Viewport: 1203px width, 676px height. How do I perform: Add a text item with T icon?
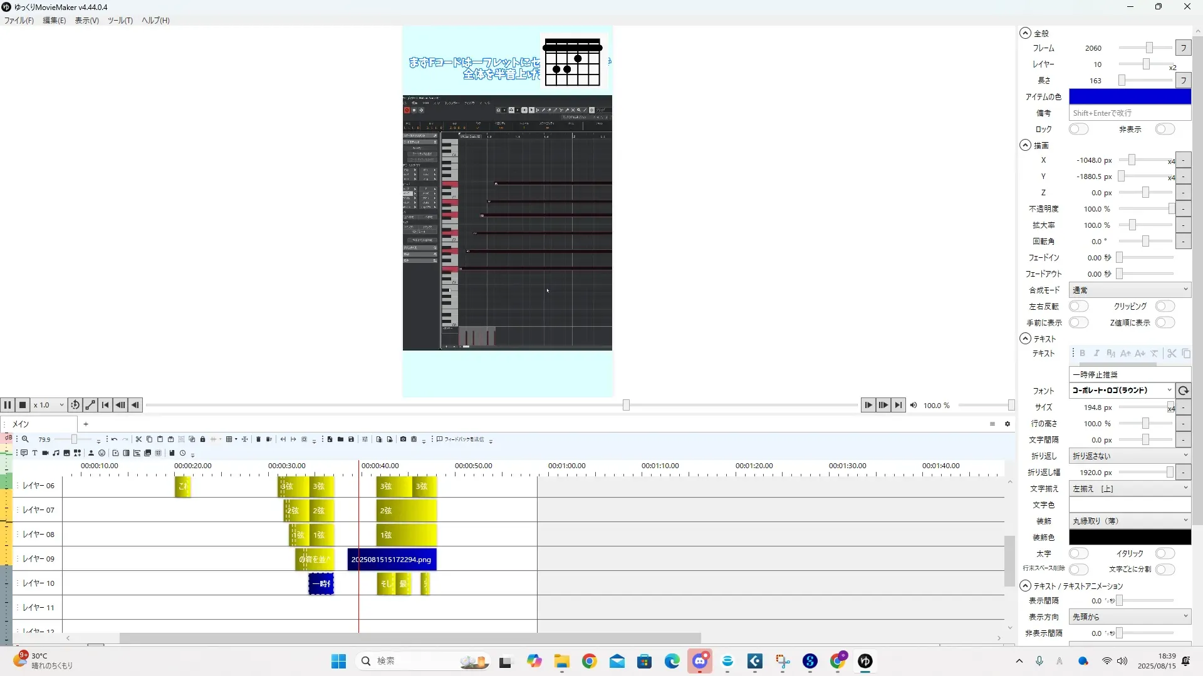coord(34,453)
